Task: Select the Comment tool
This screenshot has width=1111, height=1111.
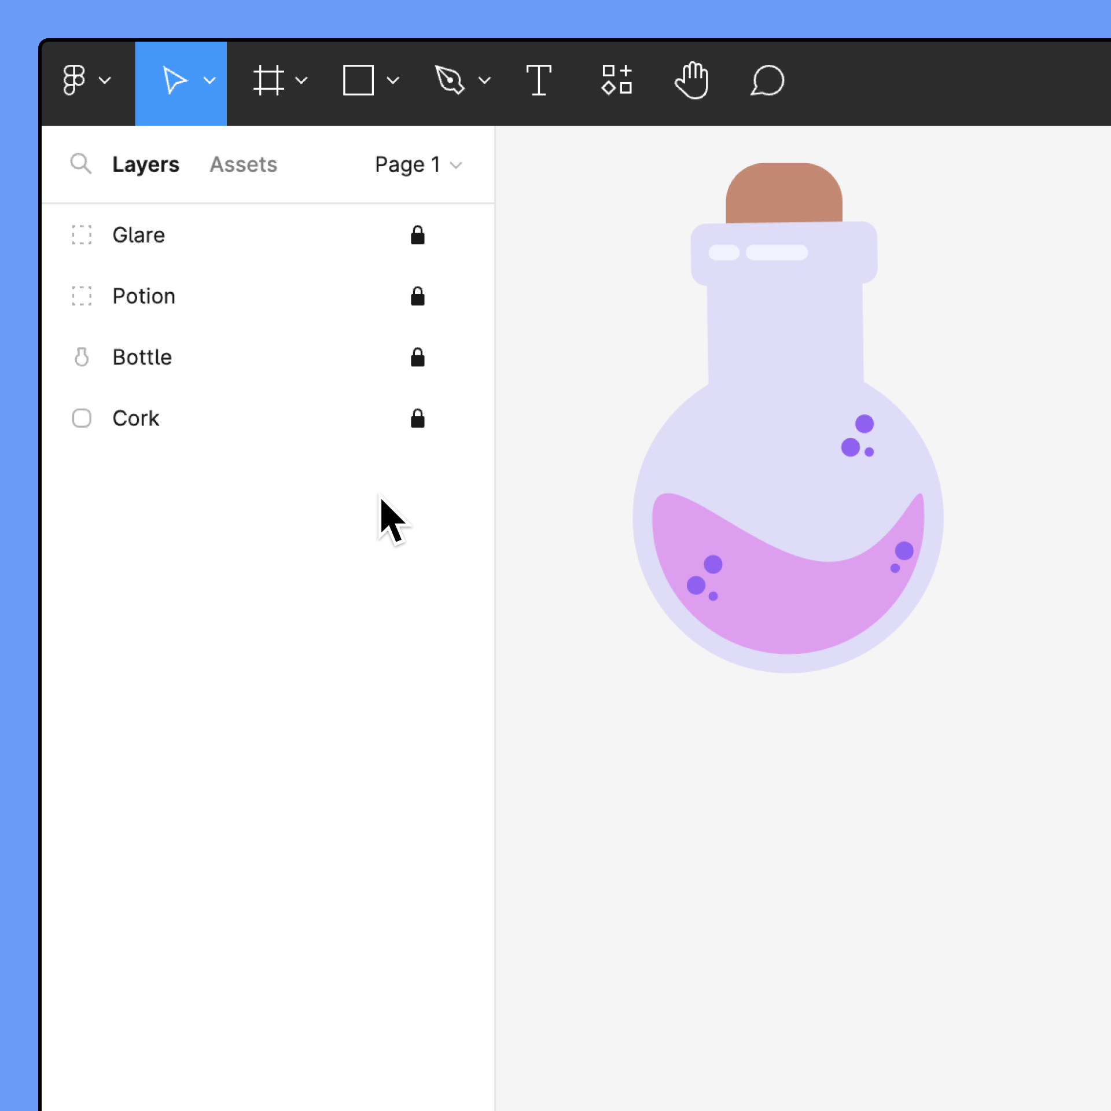Action: (x=767, y=80)
